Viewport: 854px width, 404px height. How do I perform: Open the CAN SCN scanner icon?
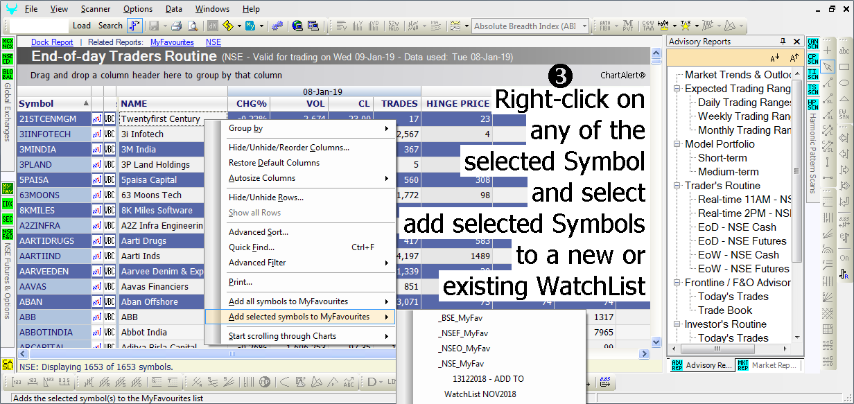tap(813, 44)
